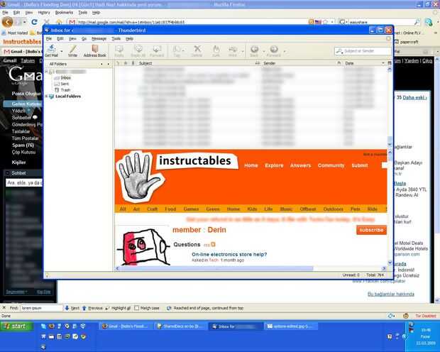Click Spam (76) in Gmail sidebar
This screenshot has height=352, width=440.
coord(23,145)
